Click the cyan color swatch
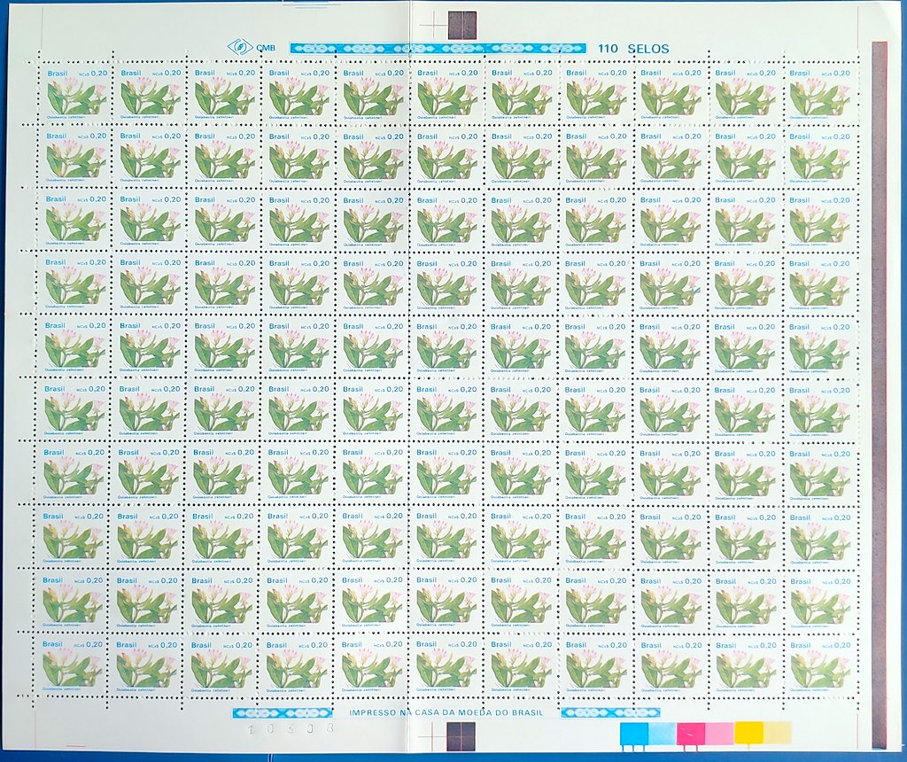 pyautogui.click(x=634, y=733)
